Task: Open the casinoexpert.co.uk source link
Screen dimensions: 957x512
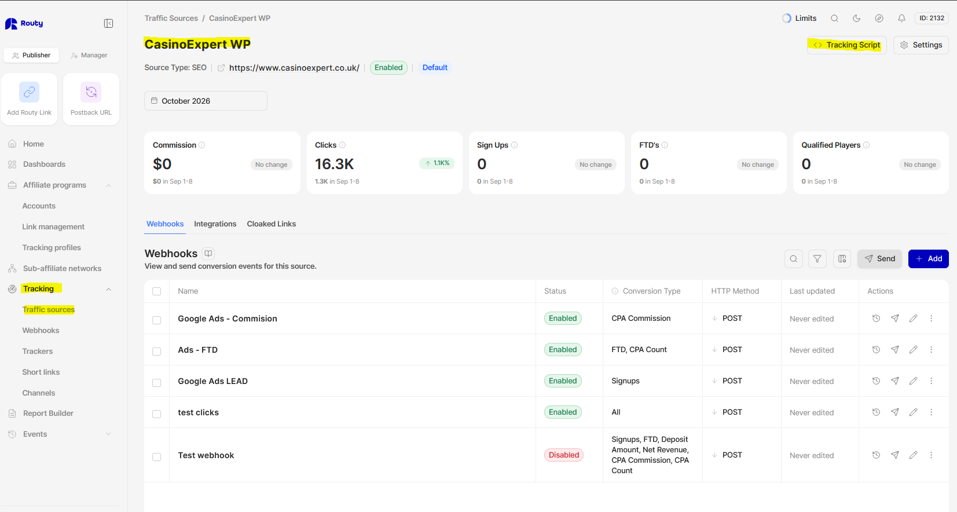Action: click(294, 68)
